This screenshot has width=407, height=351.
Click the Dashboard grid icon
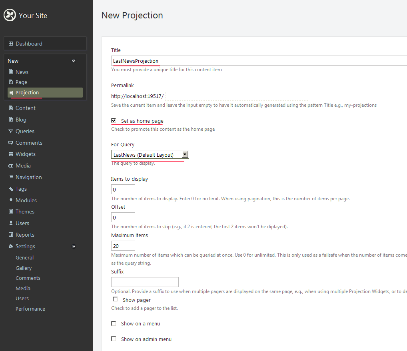pos(11,44)
